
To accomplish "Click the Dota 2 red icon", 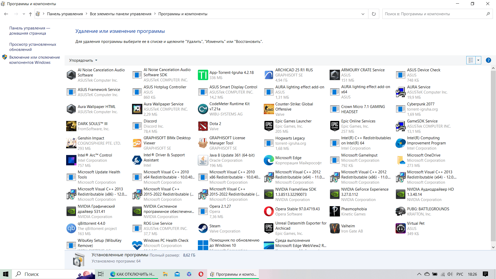I will point(203,126).
